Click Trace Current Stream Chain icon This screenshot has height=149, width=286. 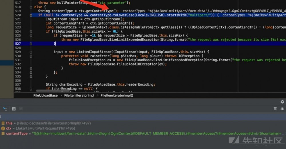point(21,109)
